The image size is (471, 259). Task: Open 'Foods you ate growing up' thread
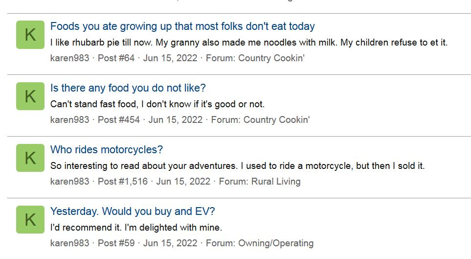click(x=182, y=26)
